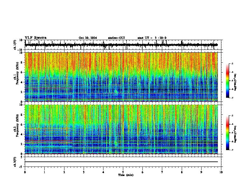Click time axis tick label "8"
Viewport: 249px width, 193px height.
(182, 172)
